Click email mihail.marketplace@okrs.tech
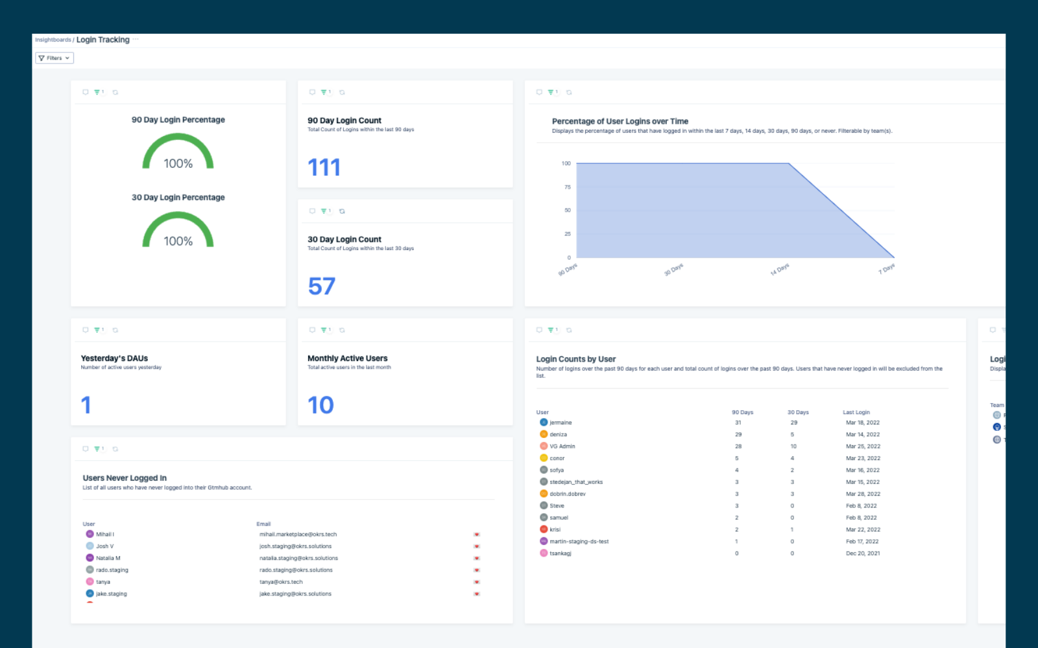The image size is (1038, 648). click(x=298, y=535)
